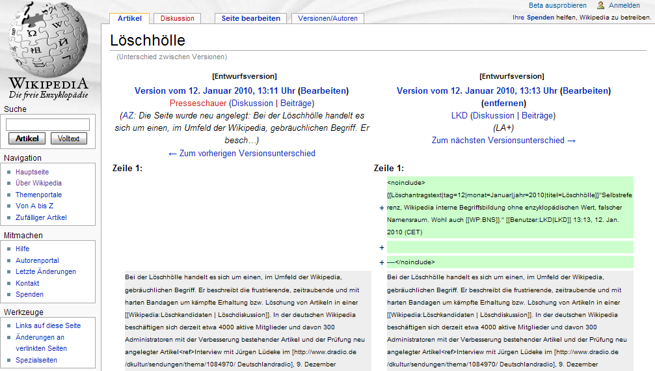Open Version vom 12. Januar 2010, 13:11 Uhr
This screenshot has width=655, height=371.
pyautogui.click(x=215, y=90)
